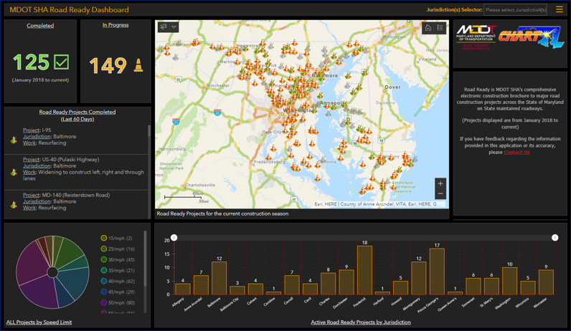The image size is (571, 331).
Task: Toggle the 35/mph legend entry
Action: tap(118, 270)
